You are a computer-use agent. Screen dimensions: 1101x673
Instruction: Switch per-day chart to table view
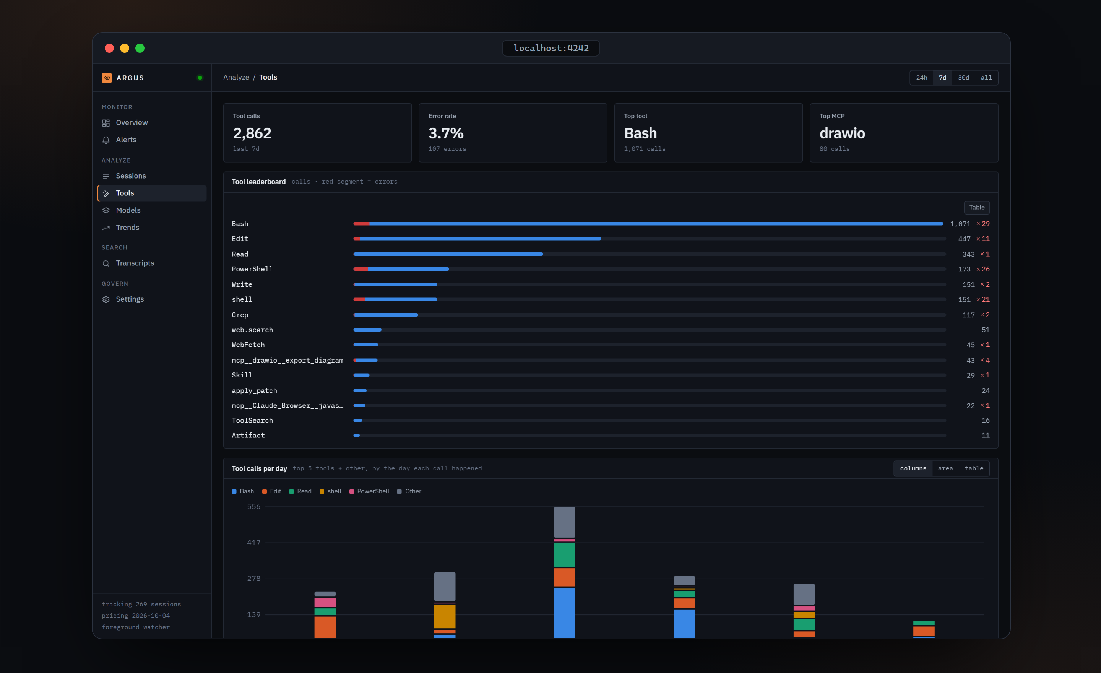(974, 468)
